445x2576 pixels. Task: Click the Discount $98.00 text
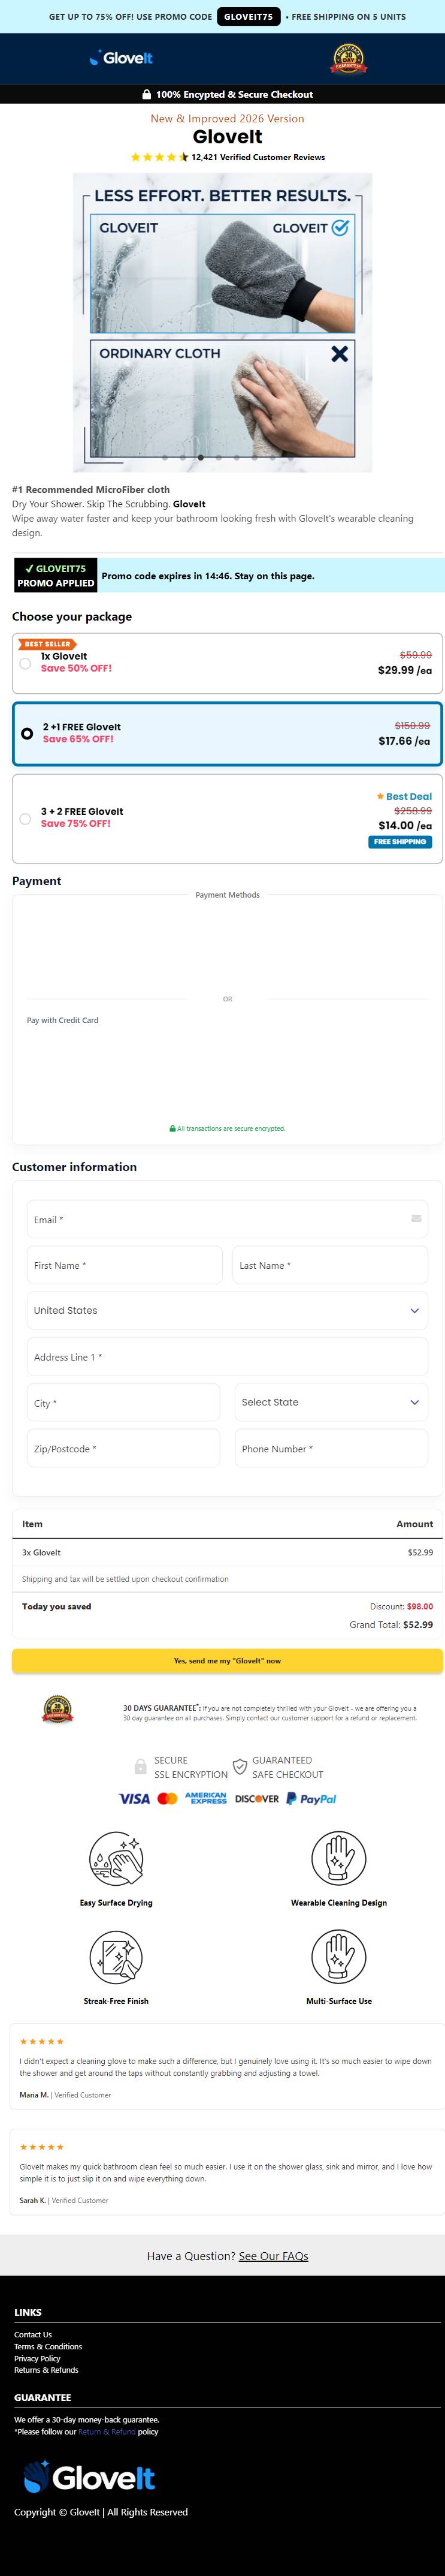401,1606
